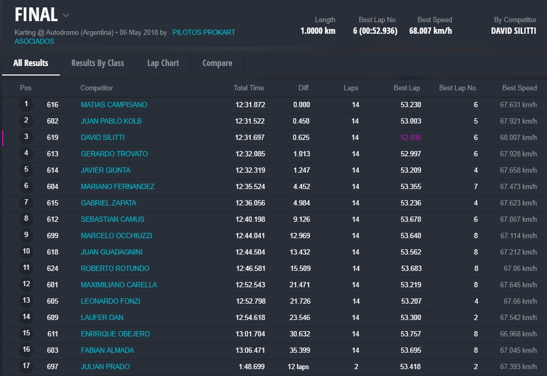The image size is (547, 376).
Task: Switch to the Results By Class tab
Action: point(97,63)
